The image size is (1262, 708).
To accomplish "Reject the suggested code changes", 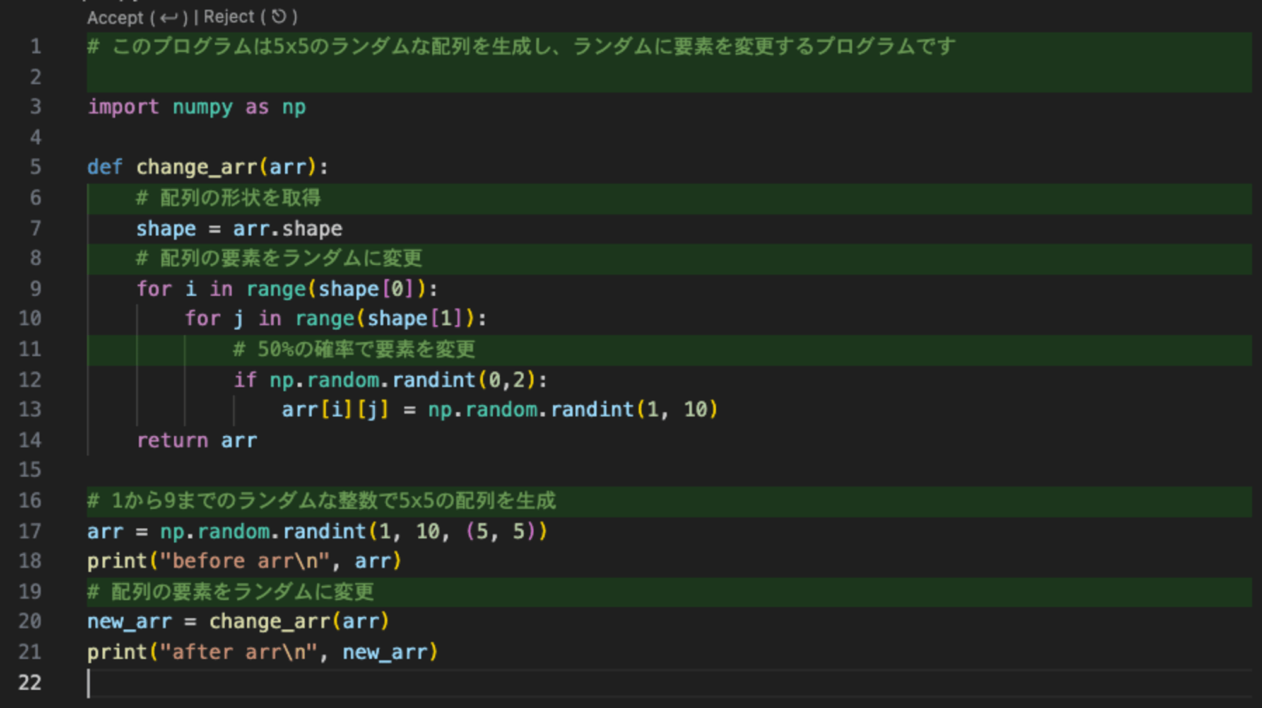I will coord(251,17).
